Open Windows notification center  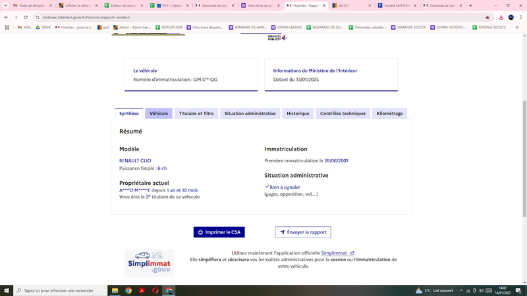[x=518, y=291]
